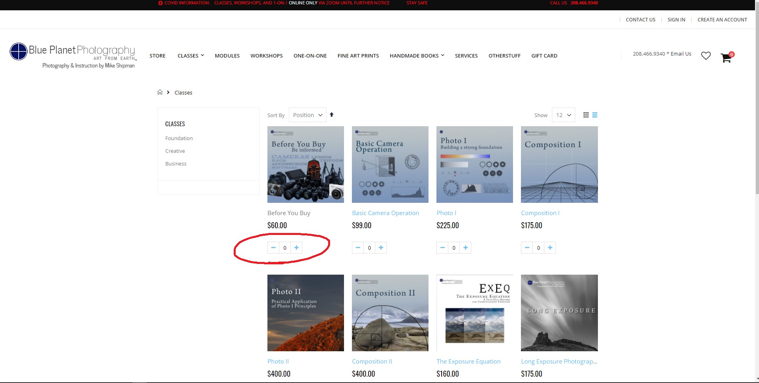Viewport: 759px width, 383px height.
Task: Increase quantity for Basic Camera Operation
Action: (381, 247)
